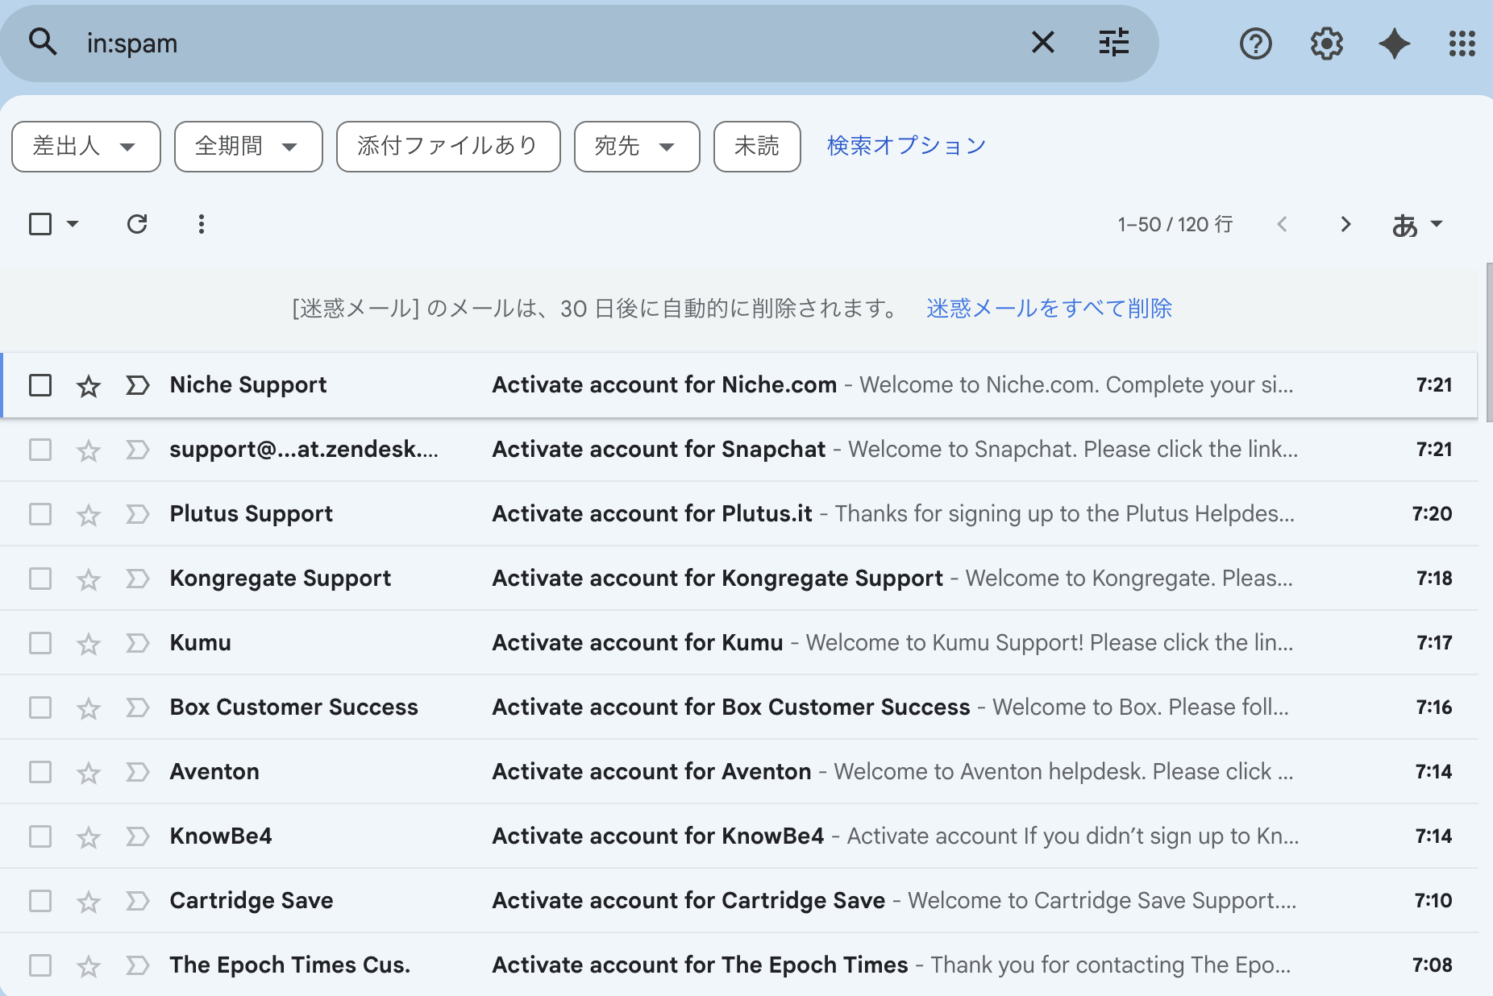This screenshot has height=996, width=1493.
Task: Open the Settings gear
Action: click(x=1326, y=44)
